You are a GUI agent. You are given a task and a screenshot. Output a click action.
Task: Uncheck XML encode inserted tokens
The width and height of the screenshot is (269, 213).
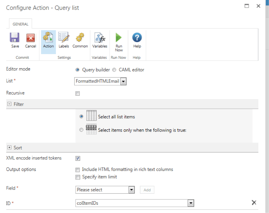pyautogui.click(x=78, y=158)
